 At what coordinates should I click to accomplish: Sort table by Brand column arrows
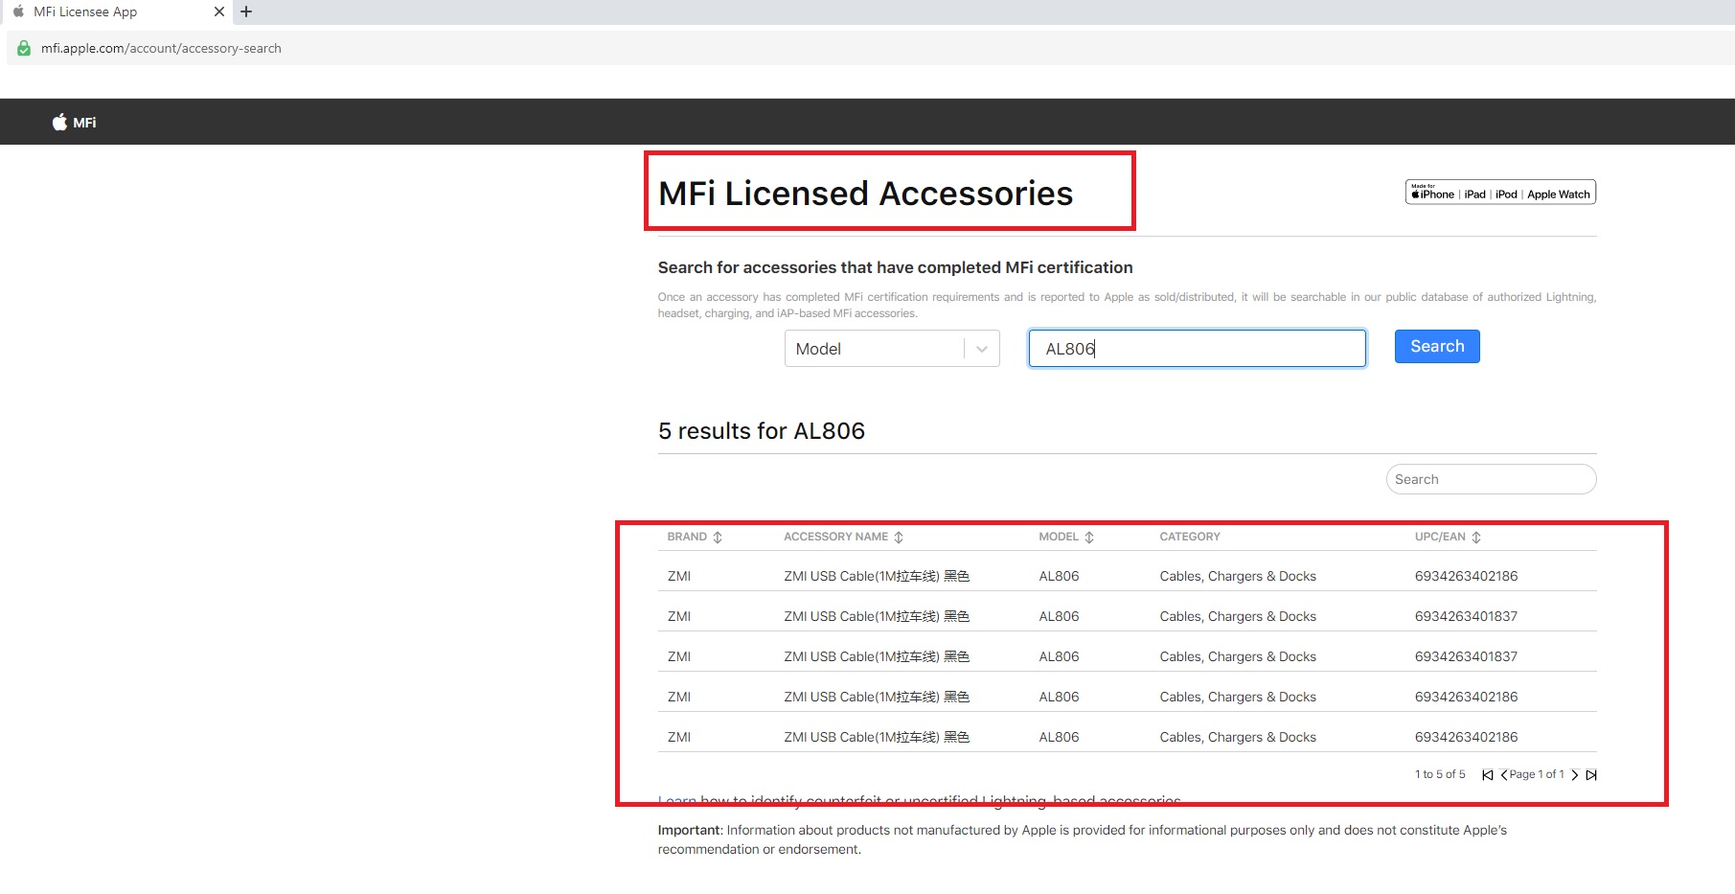[x=718, y=538]
